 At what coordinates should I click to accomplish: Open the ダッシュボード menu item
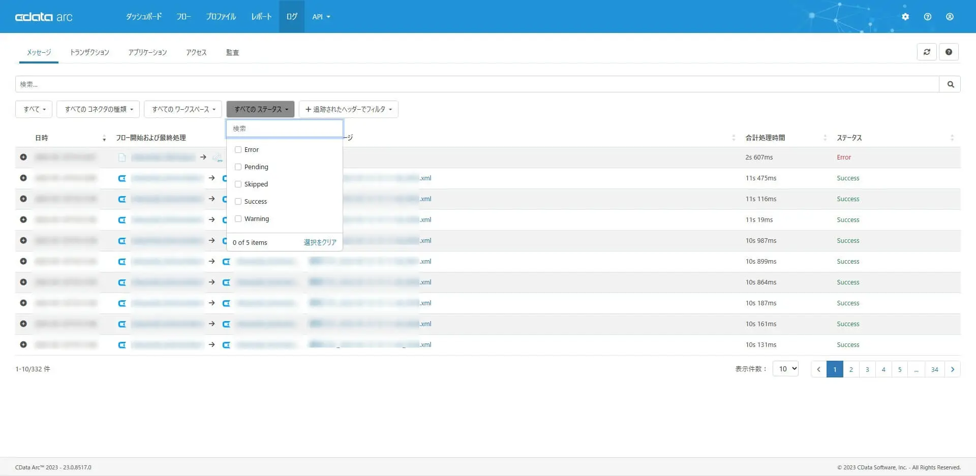pyautogui.click(x=144, y=17)
